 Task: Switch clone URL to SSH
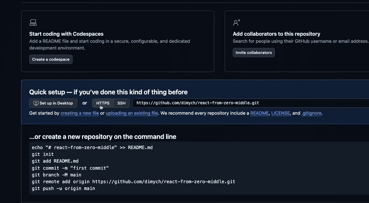(121, 103)
